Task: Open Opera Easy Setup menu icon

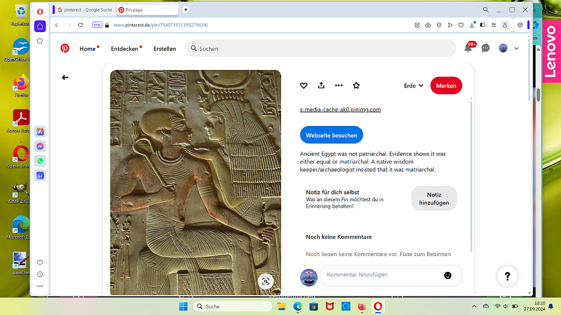Action: pos(494,25)
